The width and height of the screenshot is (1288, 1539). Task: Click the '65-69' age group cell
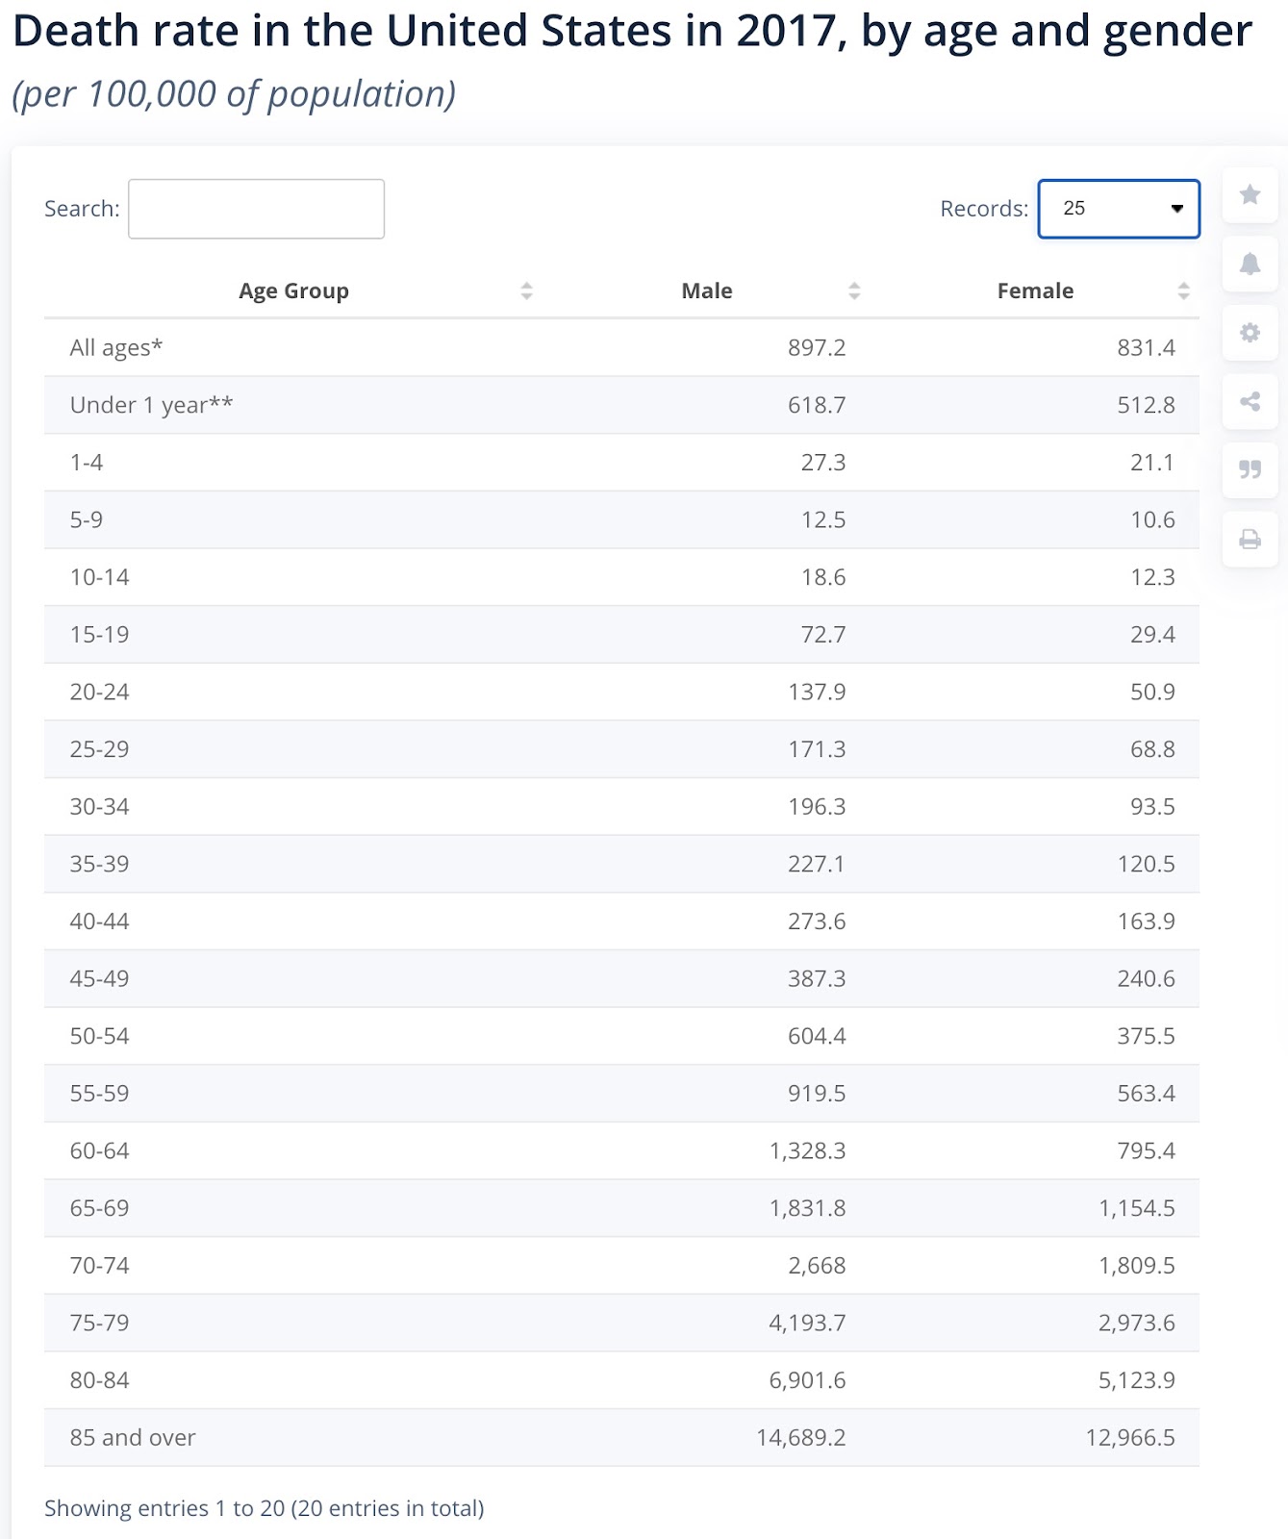click(99, 1208)
